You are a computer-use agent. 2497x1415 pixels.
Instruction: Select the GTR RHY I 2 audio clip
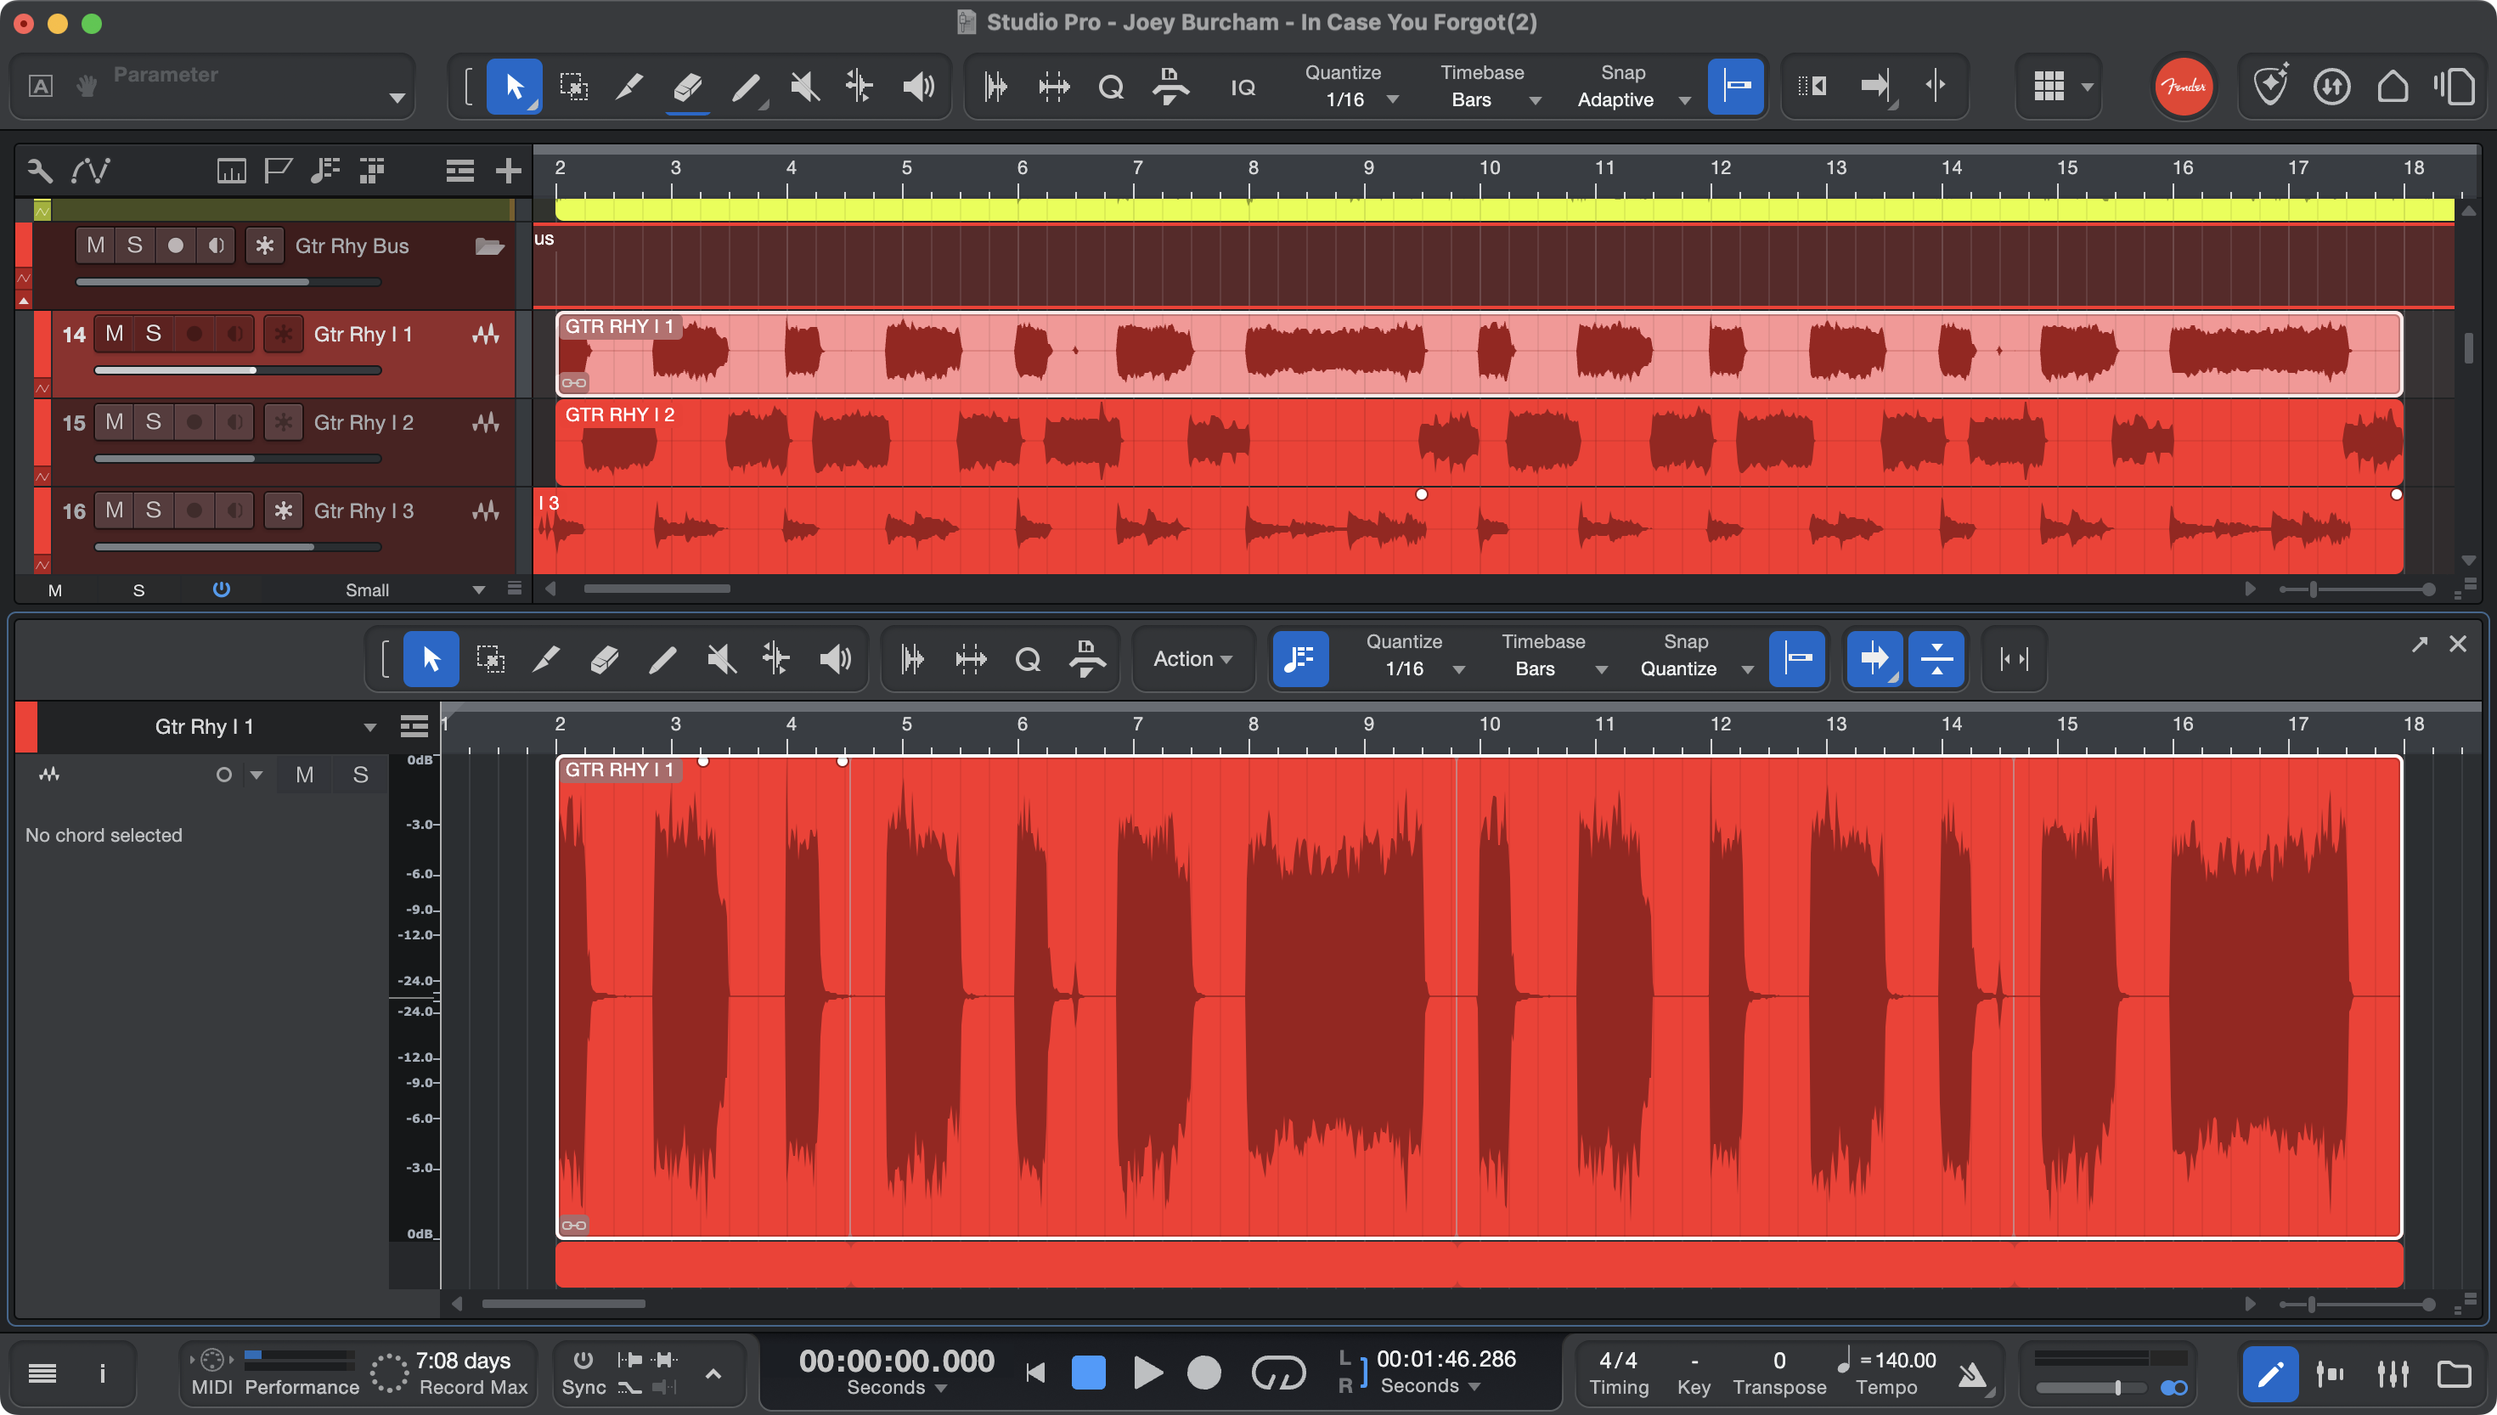(x=1479, y=443)
